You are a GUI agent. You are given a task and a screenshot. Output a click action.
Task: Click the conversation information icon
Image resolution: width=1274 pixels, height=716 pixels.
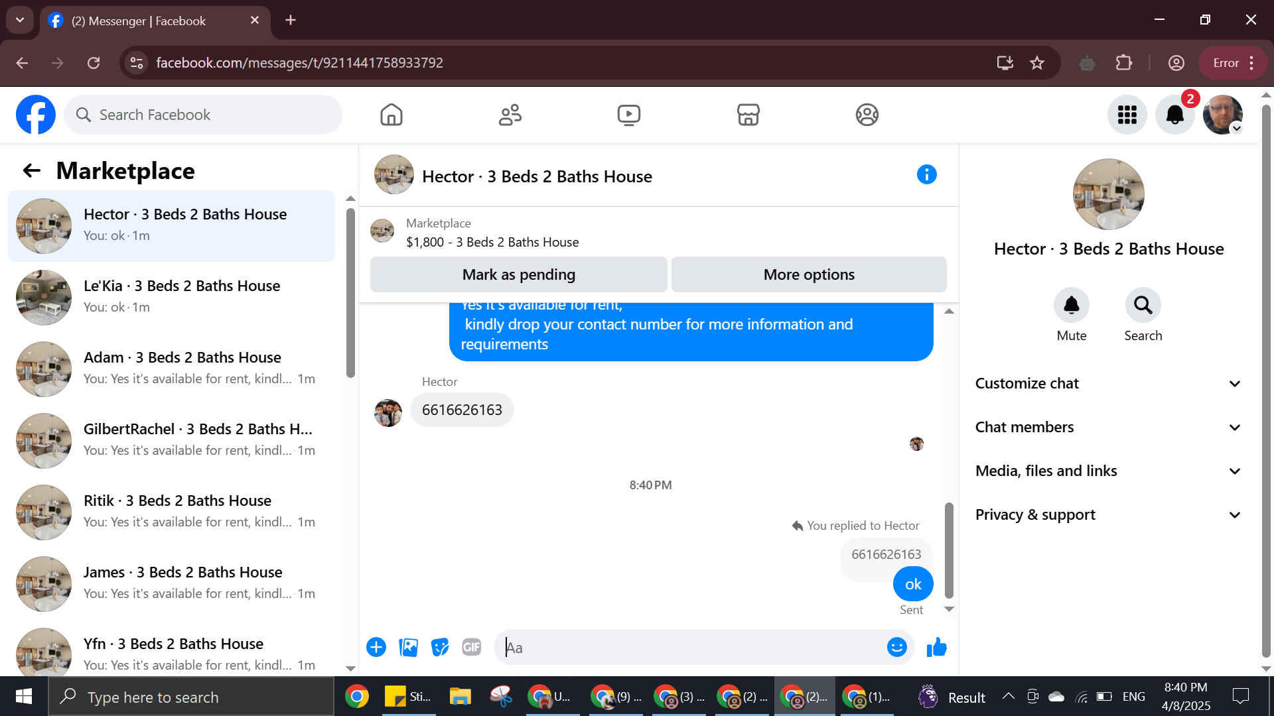[x=926, y=175]
